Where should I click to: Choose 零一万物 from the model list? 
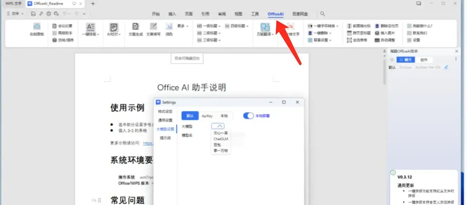[x=221, y=151]
